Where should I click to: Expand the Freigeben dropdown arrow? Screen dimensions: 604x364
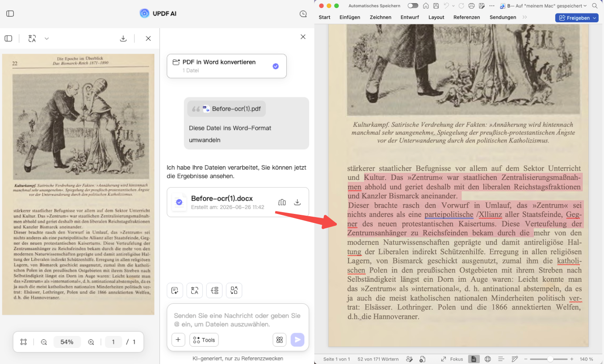tap(594, 18)
